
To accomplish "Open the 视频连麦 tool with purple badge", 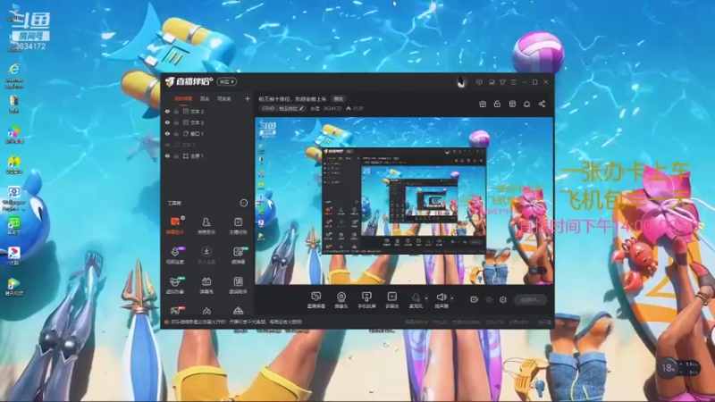I will pos(175,255).
